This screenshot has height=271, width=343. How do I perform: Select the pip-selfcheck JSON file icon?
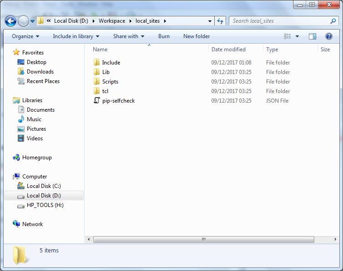97,100
